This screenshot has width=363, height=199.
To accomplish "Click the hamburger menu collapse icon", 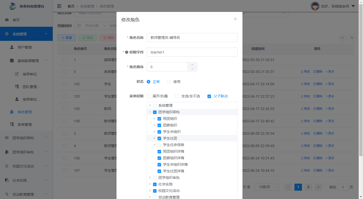I will coord(59,6).
